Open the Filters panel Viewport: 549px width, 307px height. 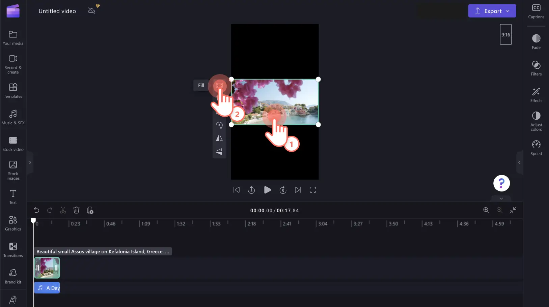coord(536,68)
